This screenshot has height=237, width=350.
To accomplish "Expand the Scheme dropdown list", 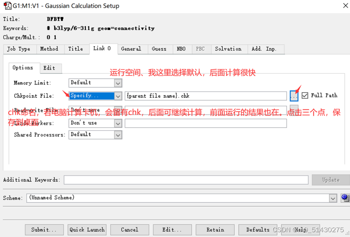I will (x=333, y=198).
